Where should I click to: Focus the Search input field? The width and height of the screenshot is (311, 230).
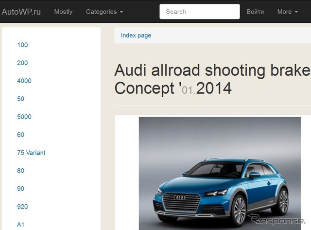200,12
